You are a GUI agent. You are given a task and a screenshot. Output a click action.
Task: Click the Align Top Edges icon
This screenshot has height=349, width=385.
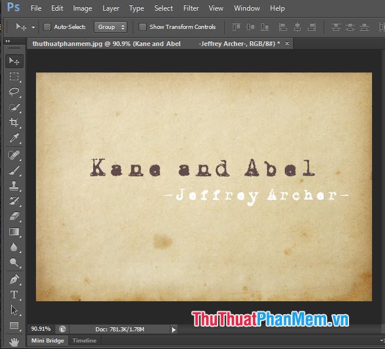coord(236,27)
